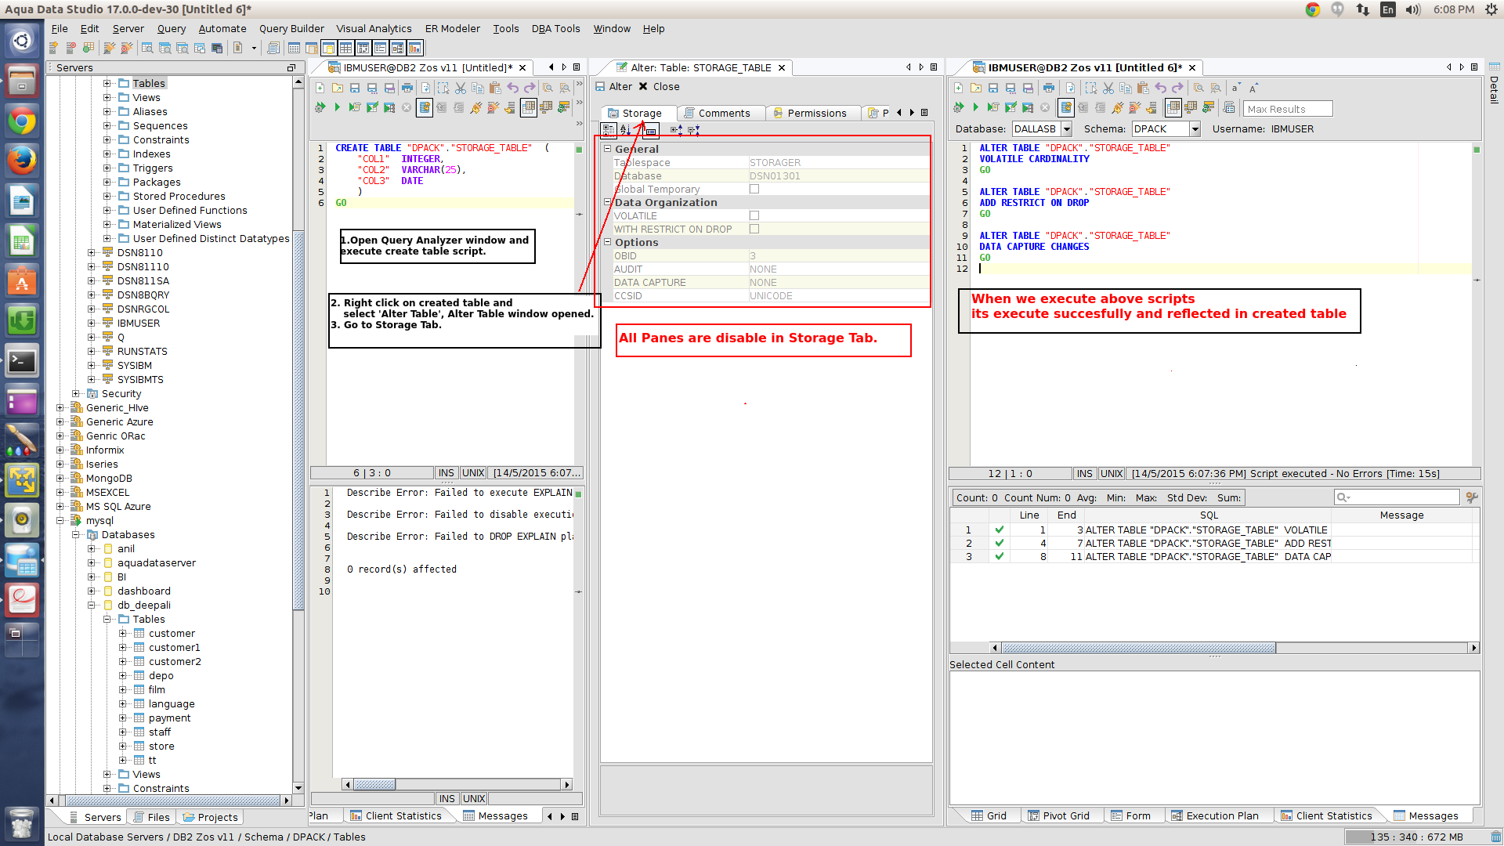1504x846 pixels.
Task: Click Increase font size icon
Action: [x=1253, y=88]
